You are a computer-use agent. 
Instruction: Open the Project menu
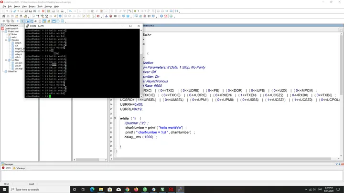click(32, 6)
